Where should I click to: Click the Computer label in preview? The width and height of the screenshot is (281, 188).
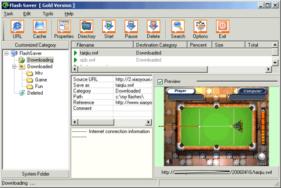253,91
